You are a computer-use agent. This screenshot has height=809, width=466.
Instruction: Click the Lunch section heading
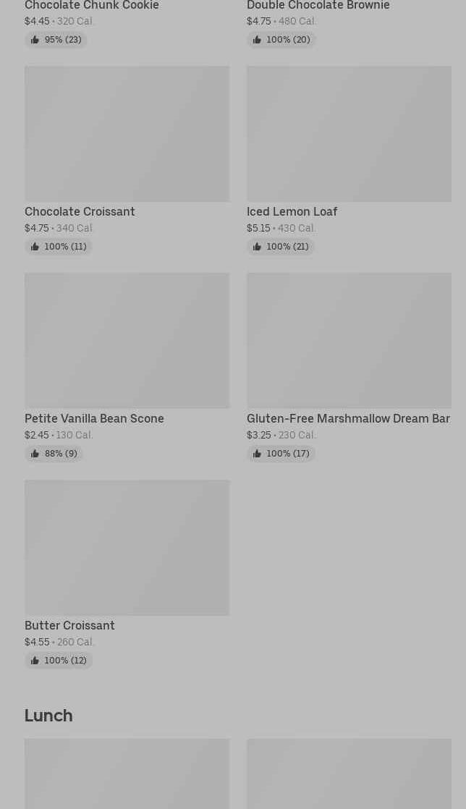(48, 716)
